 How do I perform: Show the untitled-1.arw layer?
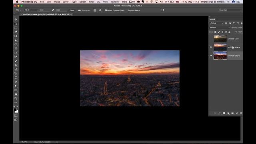[x=211, y=39]
